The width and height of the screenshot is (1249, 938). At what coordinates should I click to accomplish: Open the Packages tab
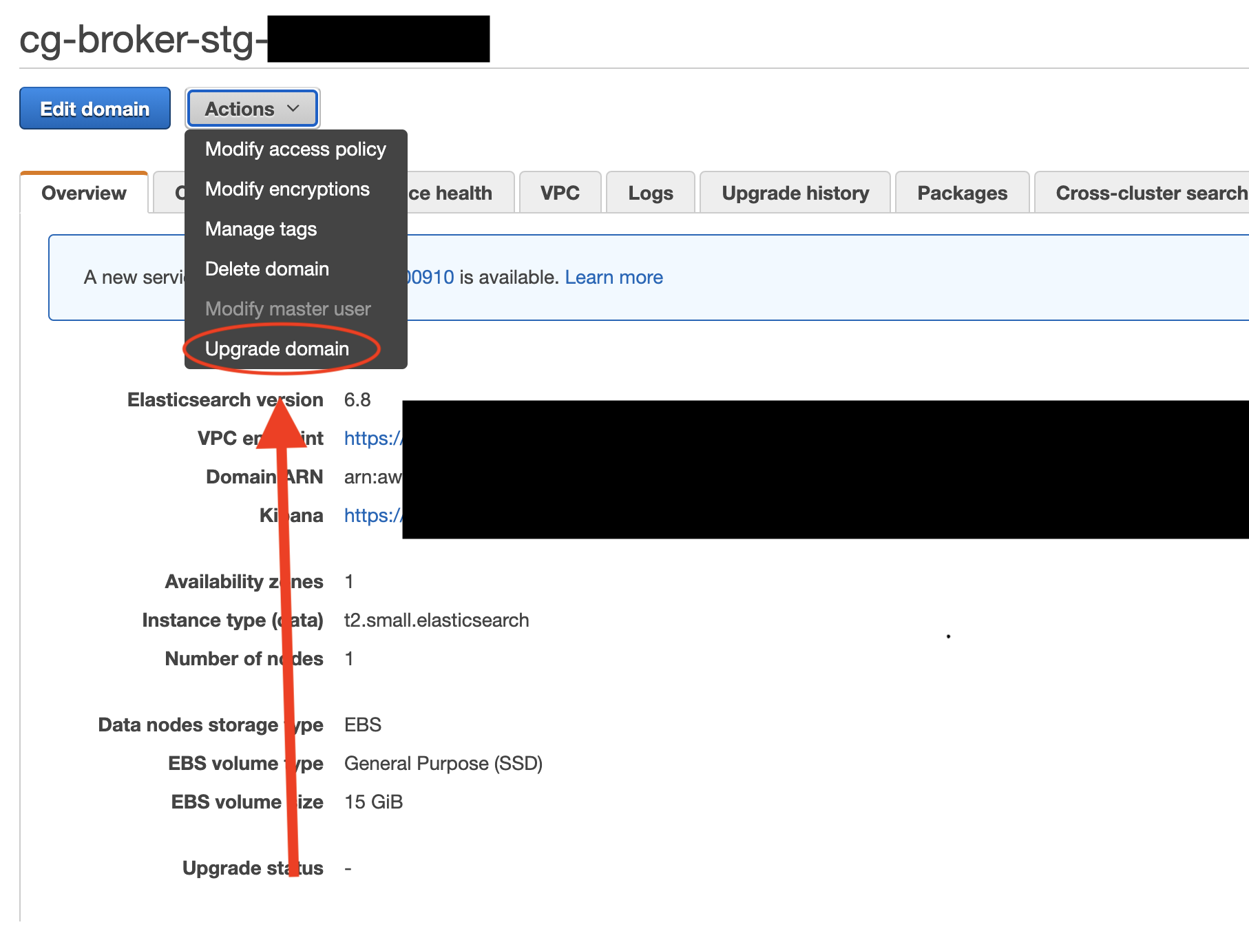click(x=962, y=193)
